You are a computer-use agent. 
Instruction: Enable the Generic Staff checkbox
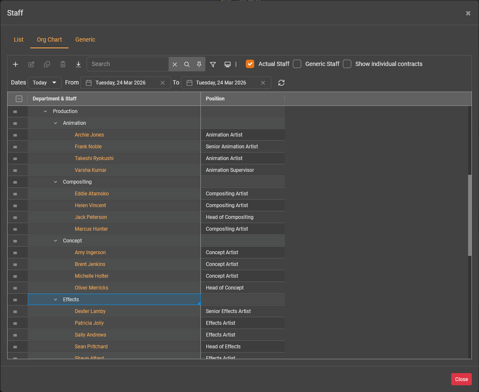click(297, 64)
